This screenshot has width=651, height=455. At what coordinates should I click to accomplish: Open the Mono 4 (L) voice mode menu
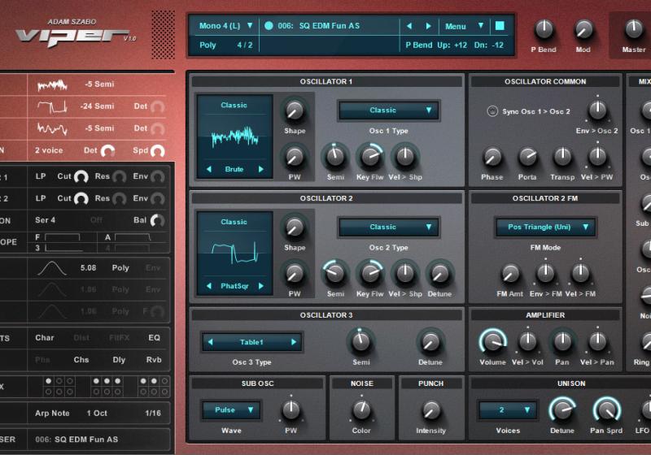click(x=225, y=26)
